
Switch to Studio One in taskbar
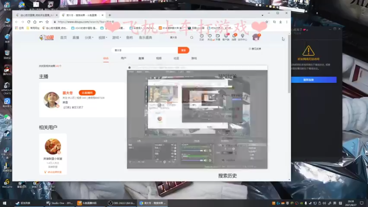[60, 203]
